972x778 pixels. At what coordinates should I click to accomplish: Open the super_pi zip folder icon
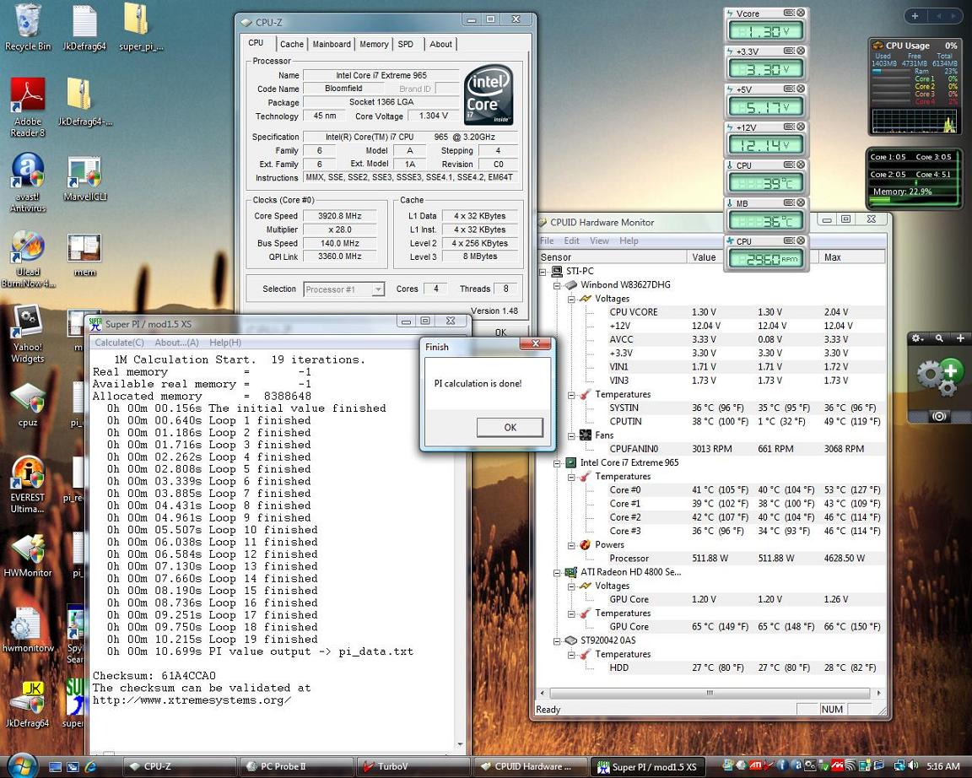tap(140, 28)
